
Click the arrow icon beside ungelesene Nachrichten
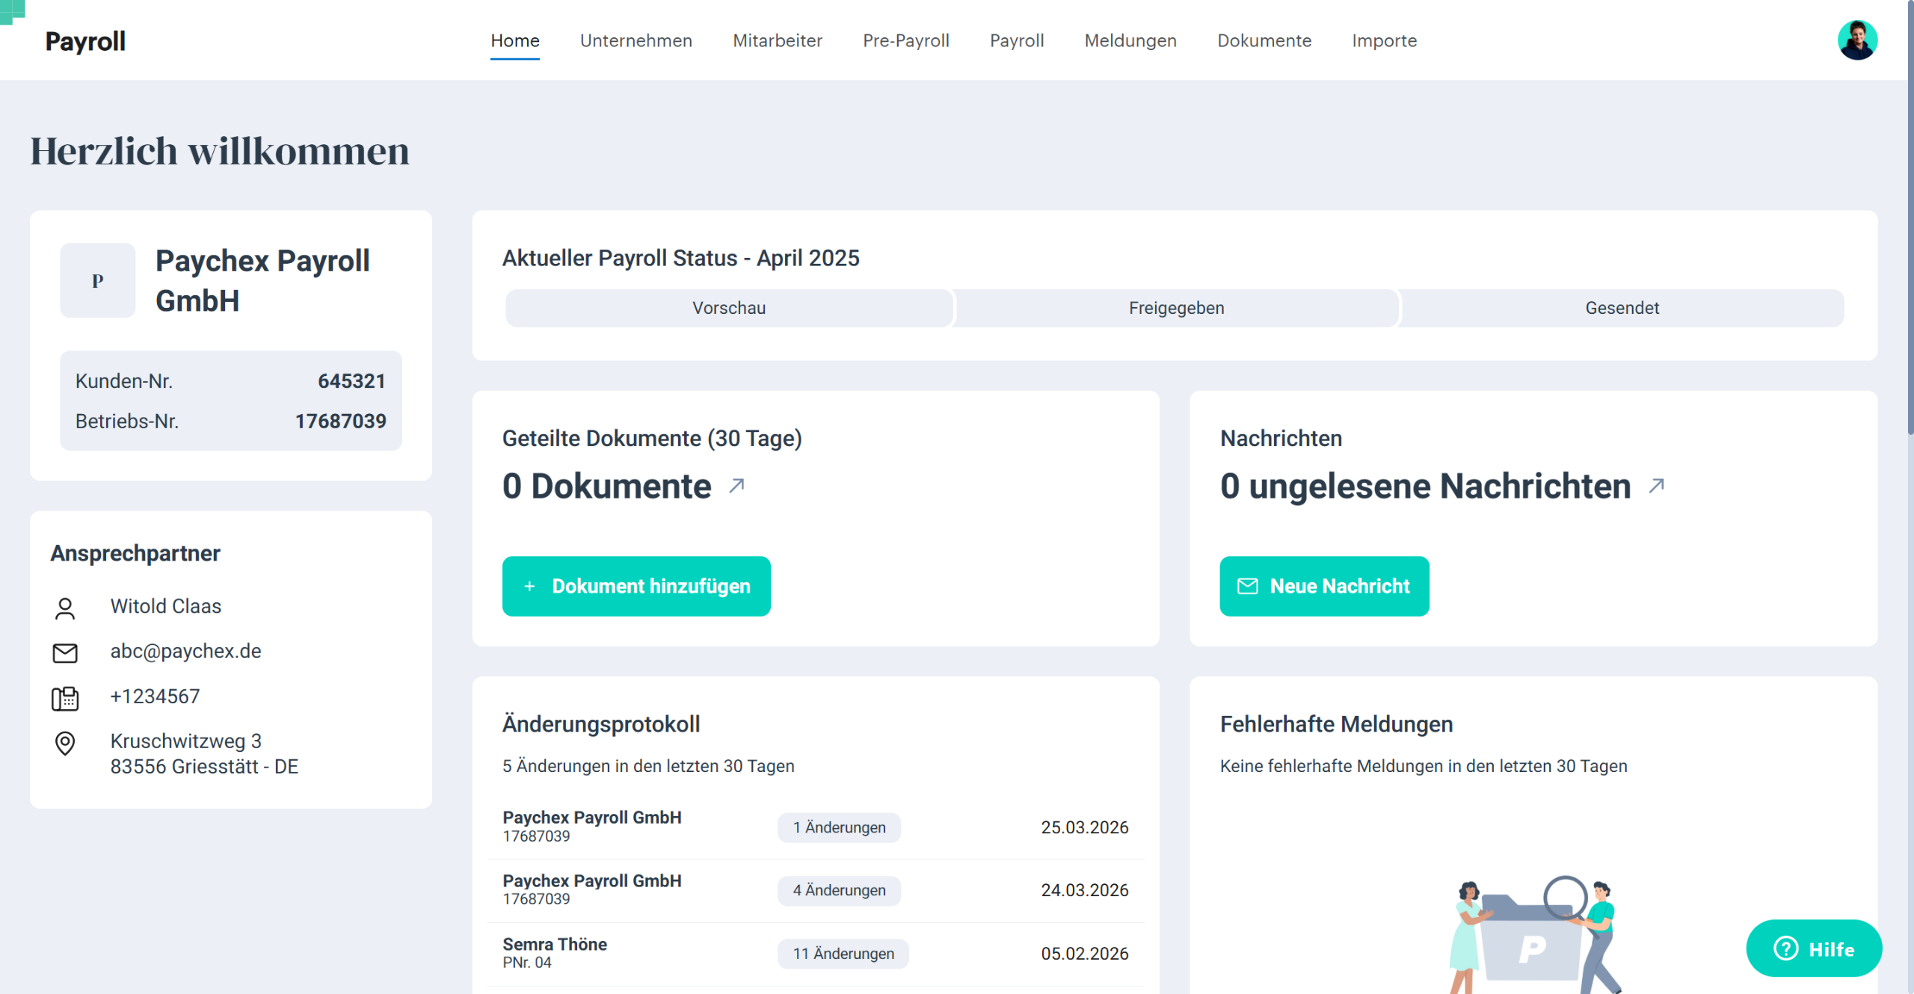click(x=1656, y=486)
